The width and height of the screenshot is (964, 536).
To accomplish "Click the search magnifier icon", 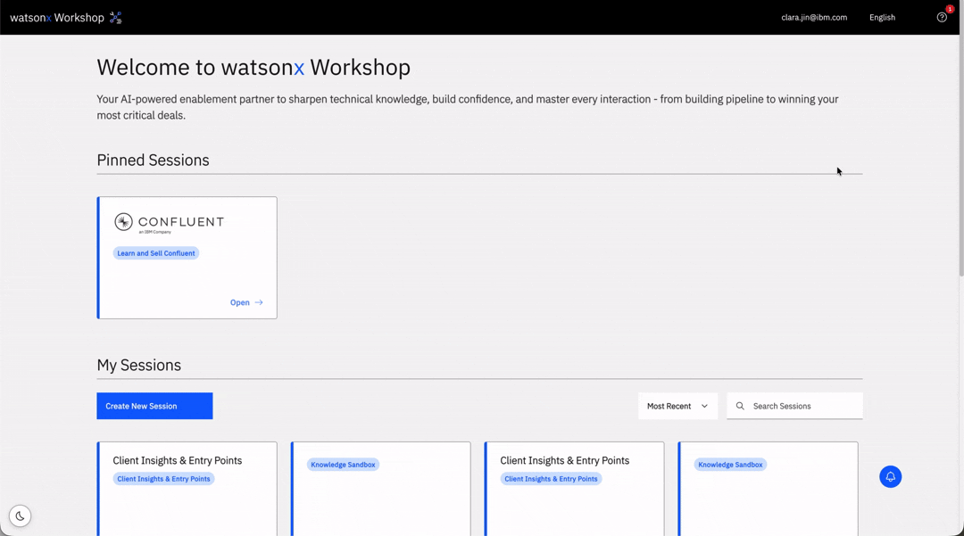I will coord(740,406).
